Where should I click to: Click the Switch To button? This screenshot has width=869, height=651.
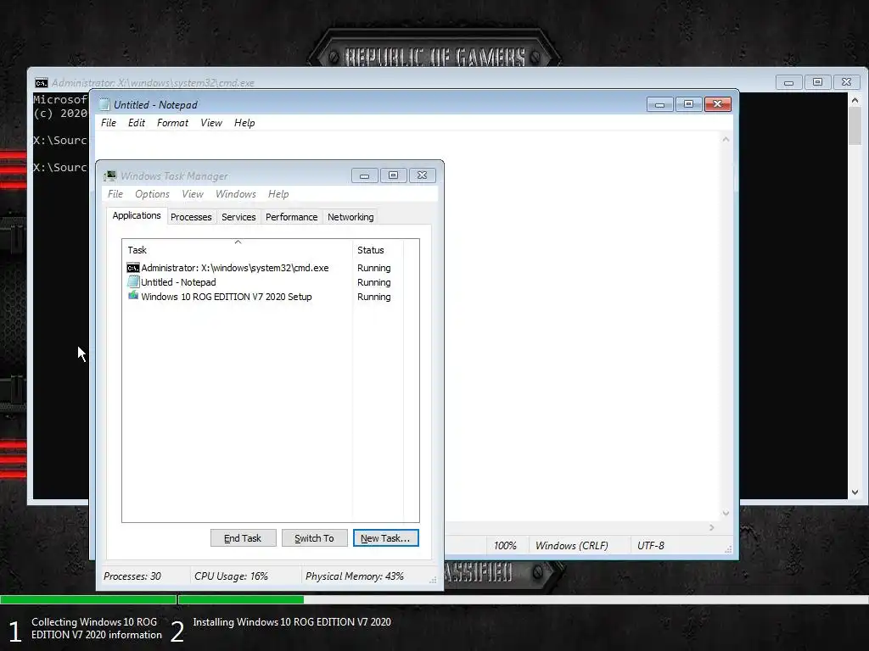tap(314, 538)
